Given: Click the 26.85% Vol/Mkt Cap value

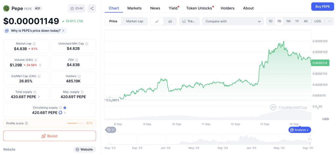Looking at the screenshot, I should click(26, 81).
